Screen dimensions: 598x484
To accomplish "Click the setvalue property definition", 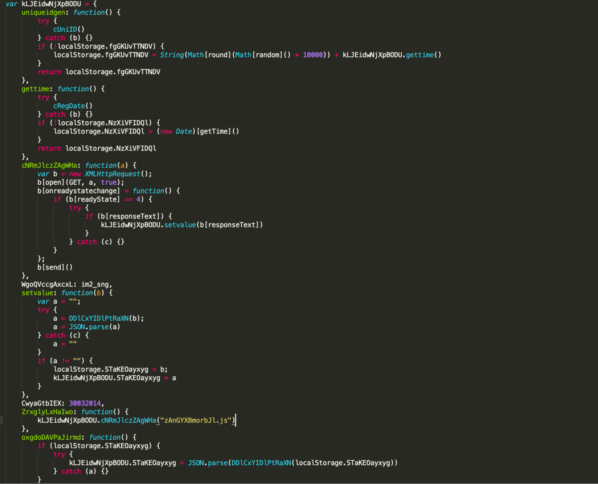I will pyautogui.click(x=37, y=293).
